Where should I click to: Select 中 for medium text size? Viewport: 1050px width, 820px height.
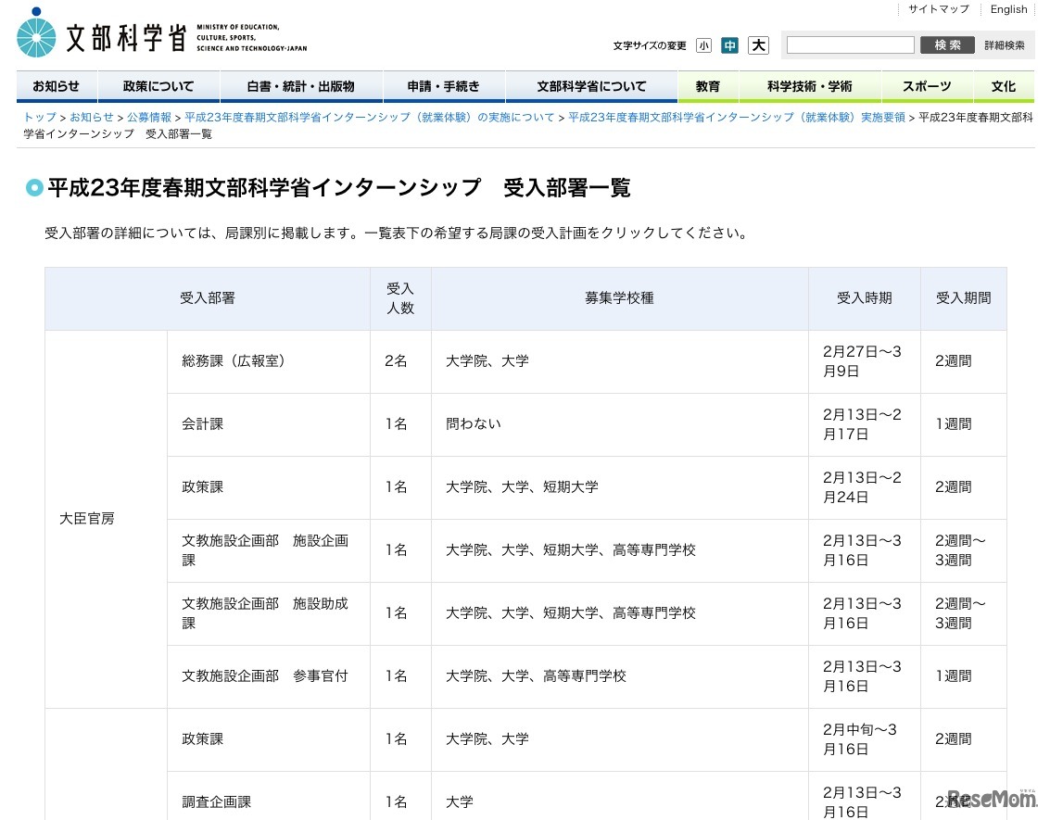tap(730, 44)
